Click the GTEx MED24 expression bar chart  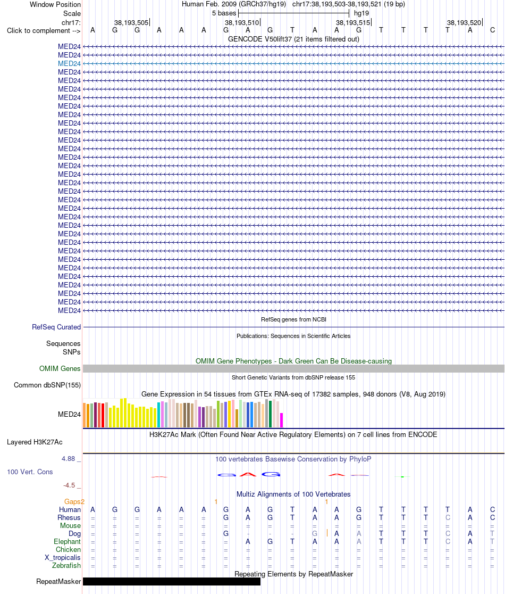point(183,413)
